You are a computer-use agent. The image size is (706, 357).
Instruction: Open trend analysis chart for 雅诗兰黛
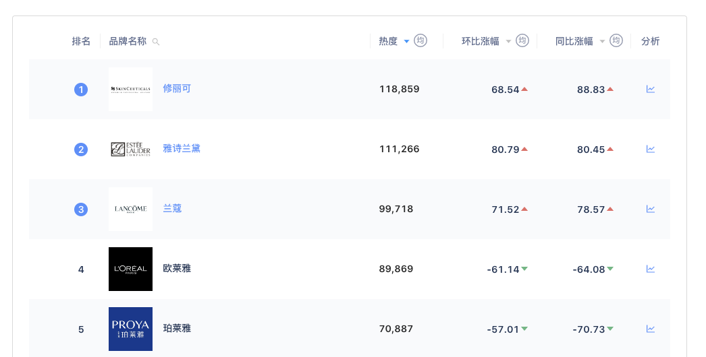coord(651,149)
